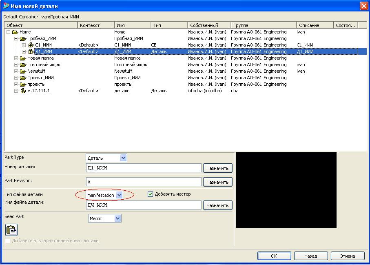
Task: Select the Newstuff tree row
Action: tap(186, 71)
